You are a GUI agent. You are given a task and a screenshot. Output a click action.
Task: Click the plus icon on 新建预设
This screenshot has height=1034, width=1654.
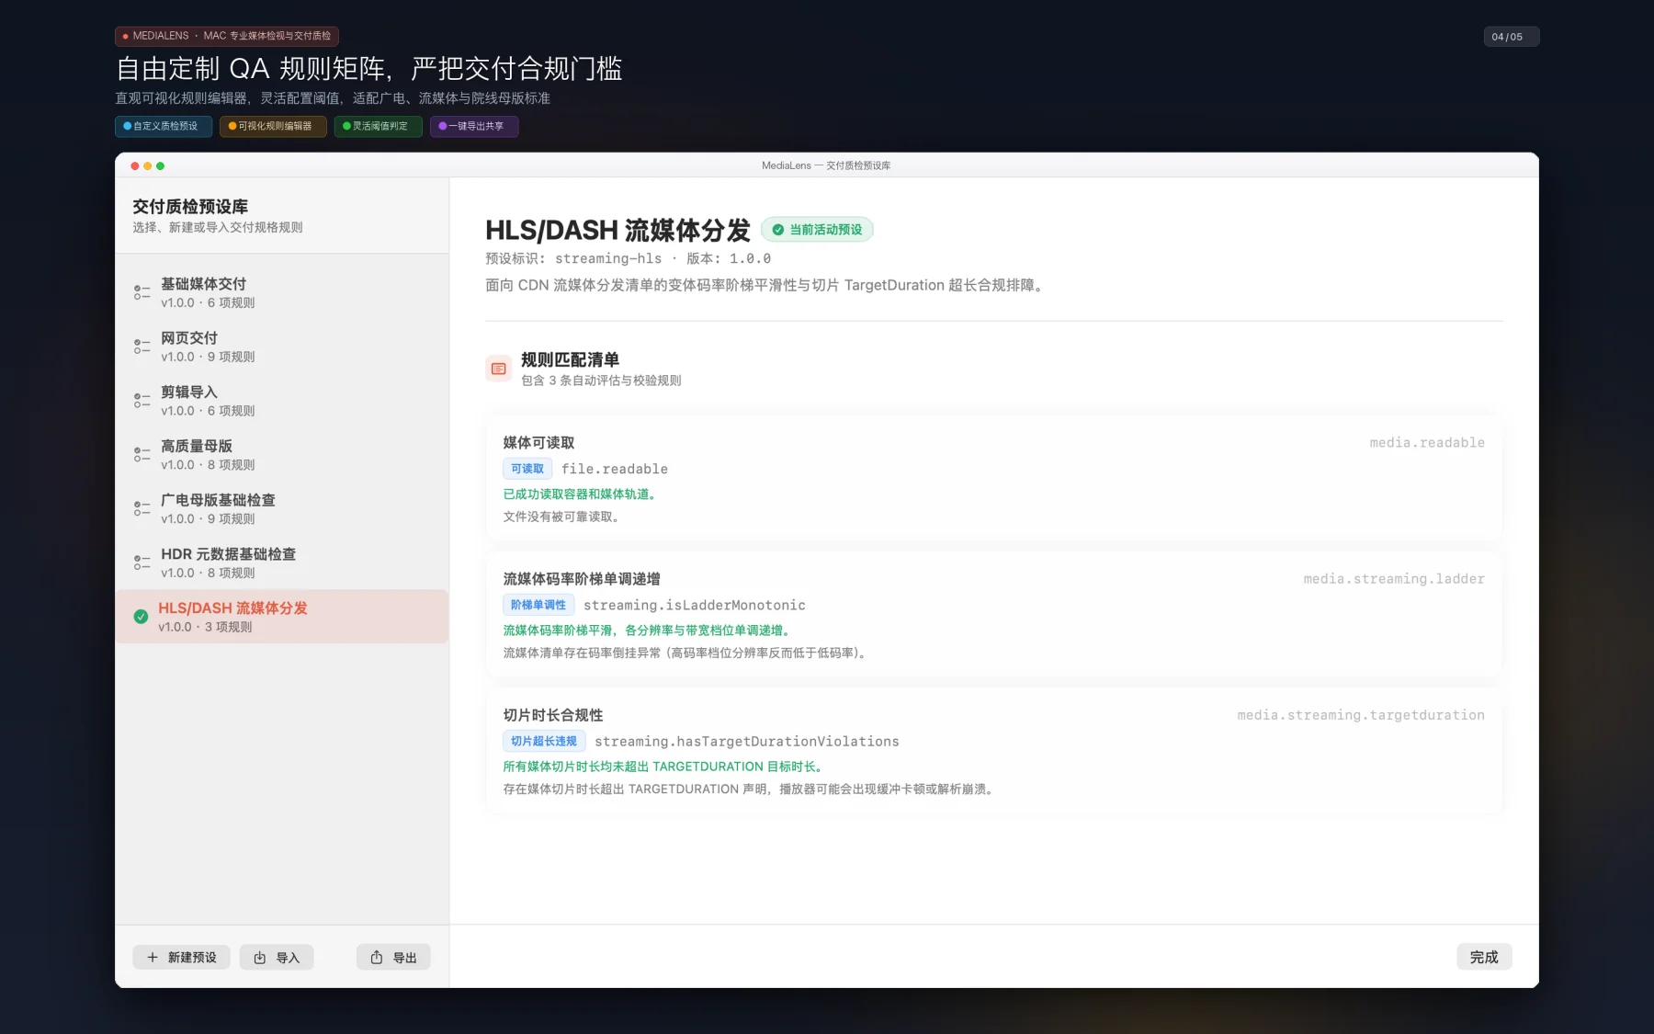[x=153, y=958]
